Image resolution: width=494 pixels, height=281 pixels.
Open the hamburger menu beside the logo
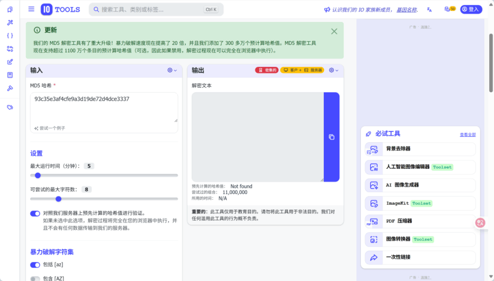[x=31, y=9]
